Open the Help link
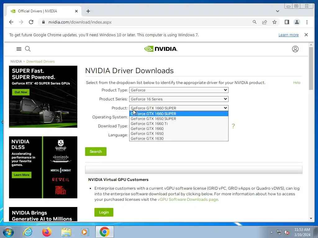Screen dimensions: 318x238 (297, 82)
